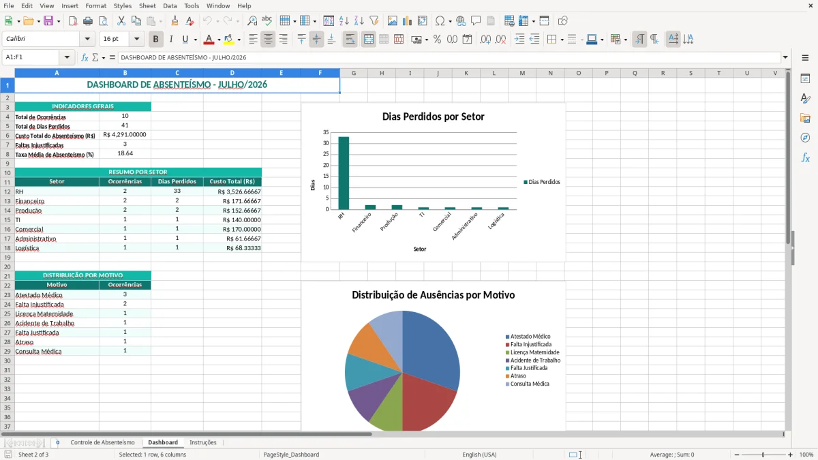818x460 pixels.
Task: Sort ascending A to Z
Action: point(344,21)
